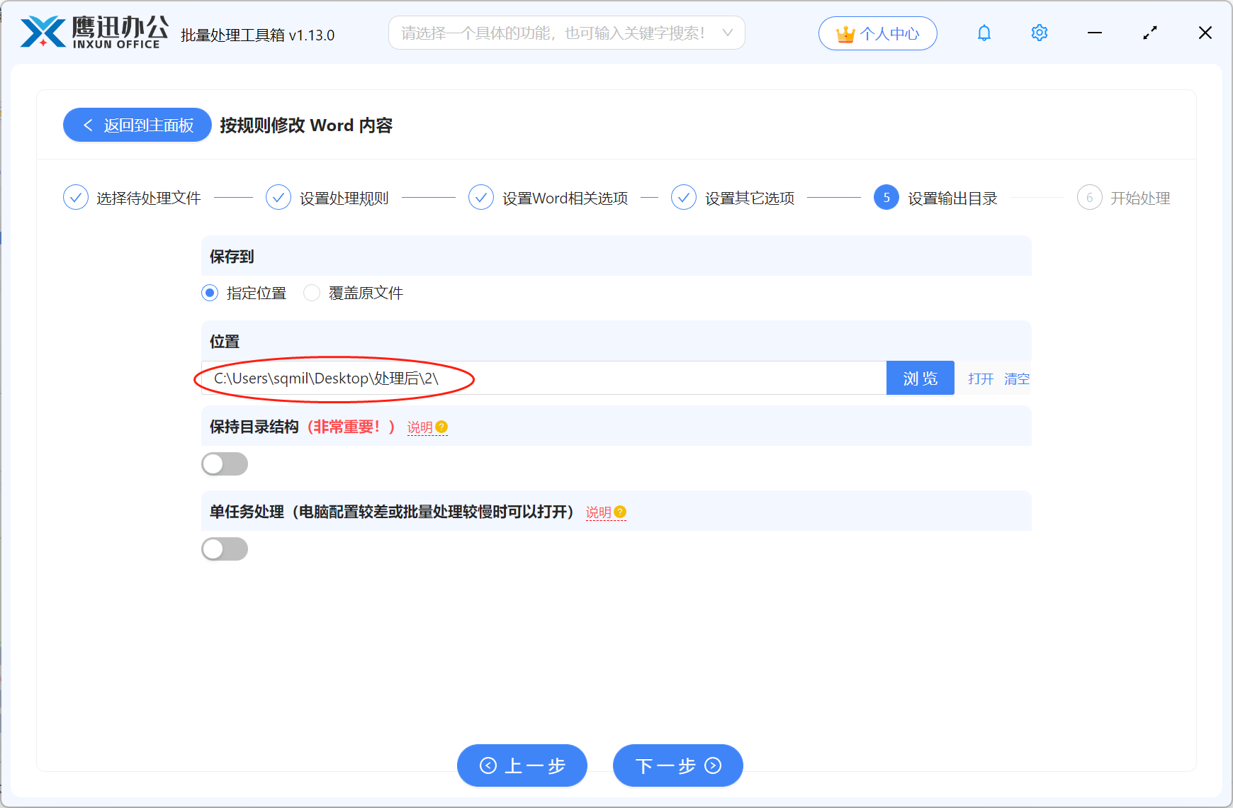Click the 说明 help question-mark icon beside 单任务处理
The image size is (1233, 808).
621,512
